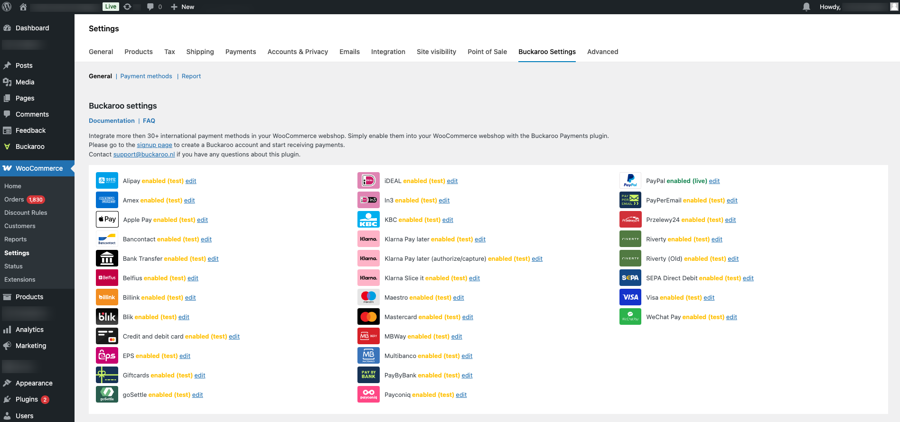Image resolution: width=900 pixels, height=422 pixels.
Task: Click the Payconiq logo icon
Action: click(368, 394)
